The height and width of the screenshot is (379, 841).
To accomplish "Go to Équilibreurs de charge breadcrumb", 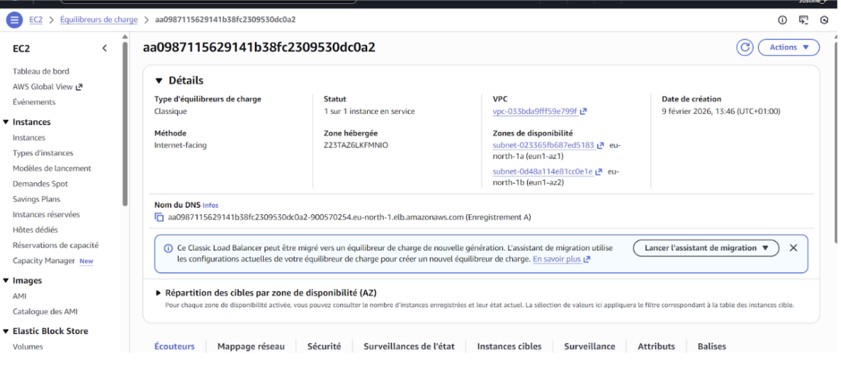I will tap(99, 20).
